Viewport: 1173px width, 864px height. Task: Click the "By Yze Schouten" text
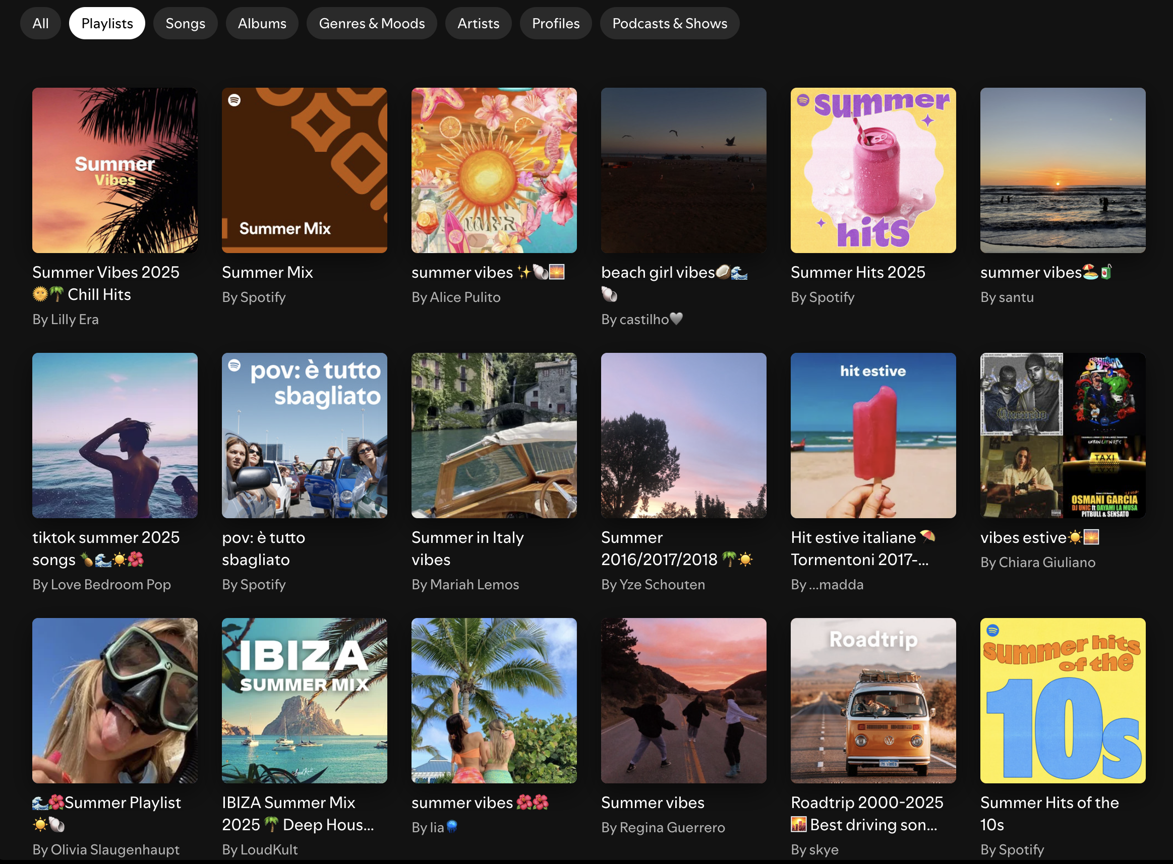pyautogui.click(x=653, y=584)
